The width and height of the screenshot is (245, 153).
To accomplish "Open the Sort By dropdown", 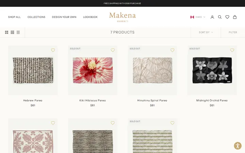I will [206, 32].
